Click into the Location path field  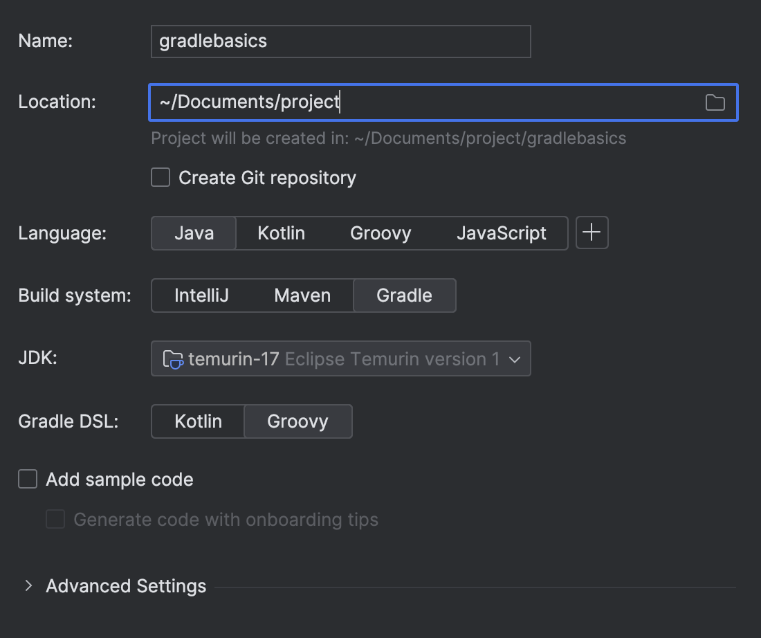[422, 102]
